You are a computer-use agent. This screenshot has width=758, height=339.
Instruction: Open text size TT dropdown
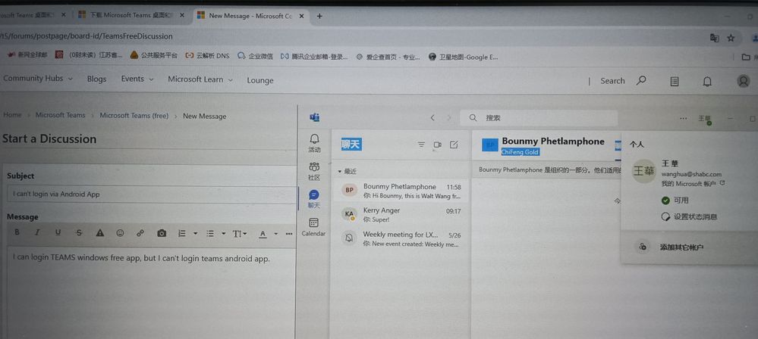pos(240,234)
